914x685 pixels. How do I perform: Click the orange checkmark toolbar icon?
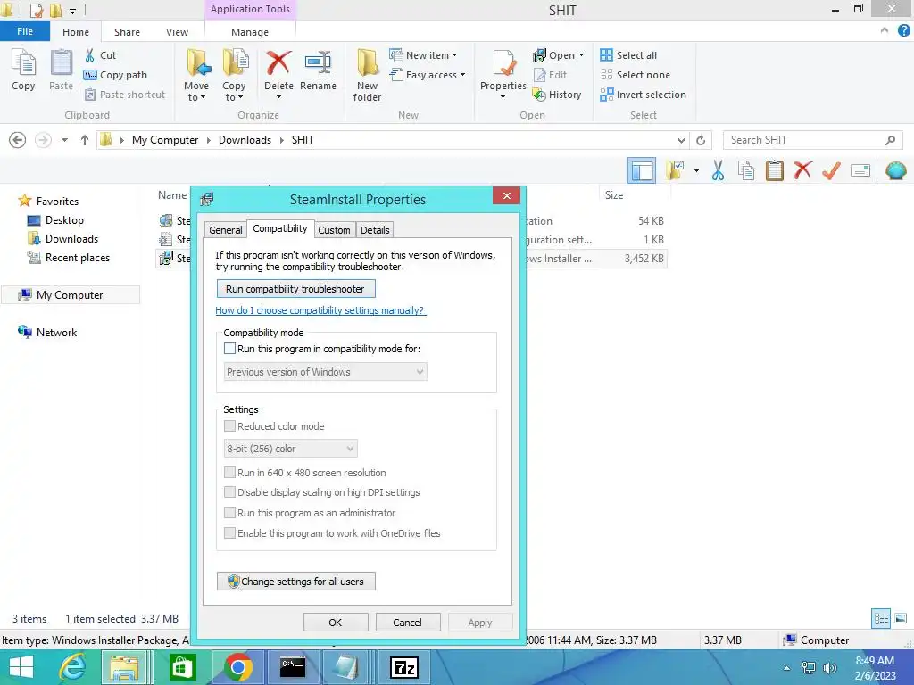point(831,170)
